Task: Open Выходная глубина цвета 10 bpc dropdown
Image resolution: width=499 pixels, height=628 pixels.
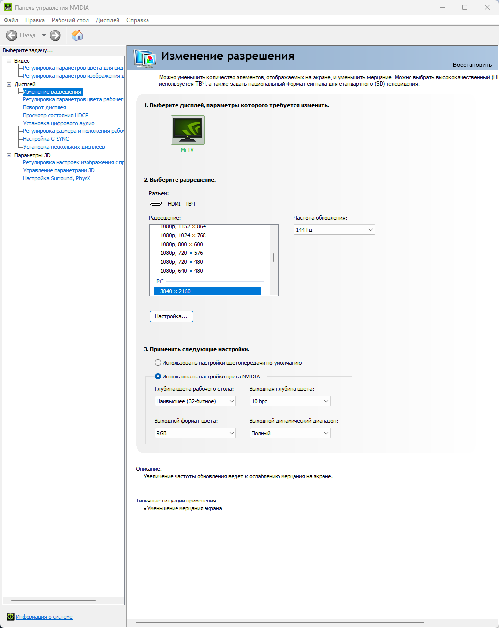Action: click(290, 401)
